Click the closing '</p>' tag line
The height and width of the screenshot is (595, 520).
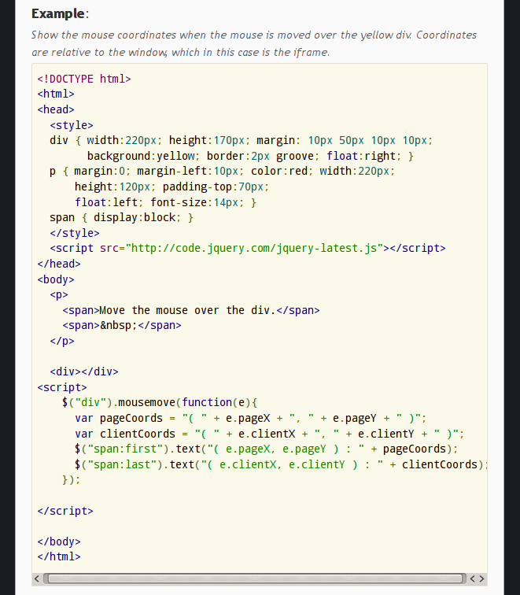pos(62,341)
